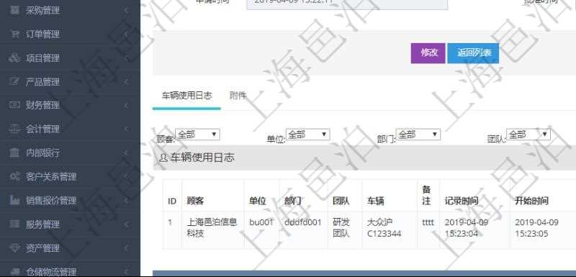
Task: Expand 采购管理 with its chevron
Action: pyautogui.click(x=125, y=10)
